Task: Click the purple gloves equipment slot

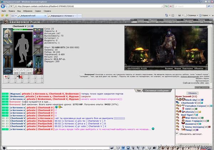Action: [38, 41]
